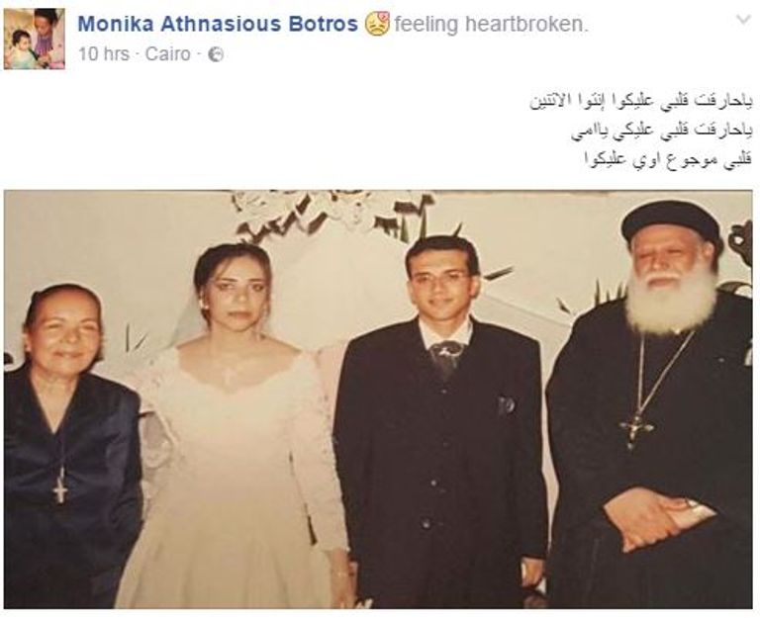This screenshot has width=760, height=618.
Task: Select the first Arabic line of the post
Action: [641, 102]
